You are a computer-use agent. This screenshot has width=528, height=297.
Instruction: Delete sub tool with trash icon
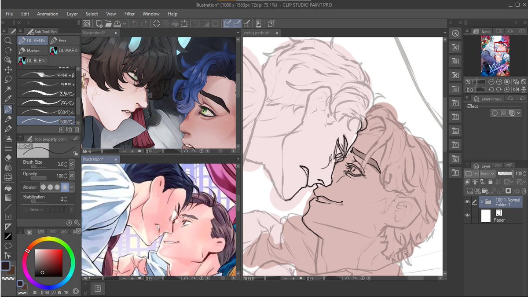(x=77, y=130)
